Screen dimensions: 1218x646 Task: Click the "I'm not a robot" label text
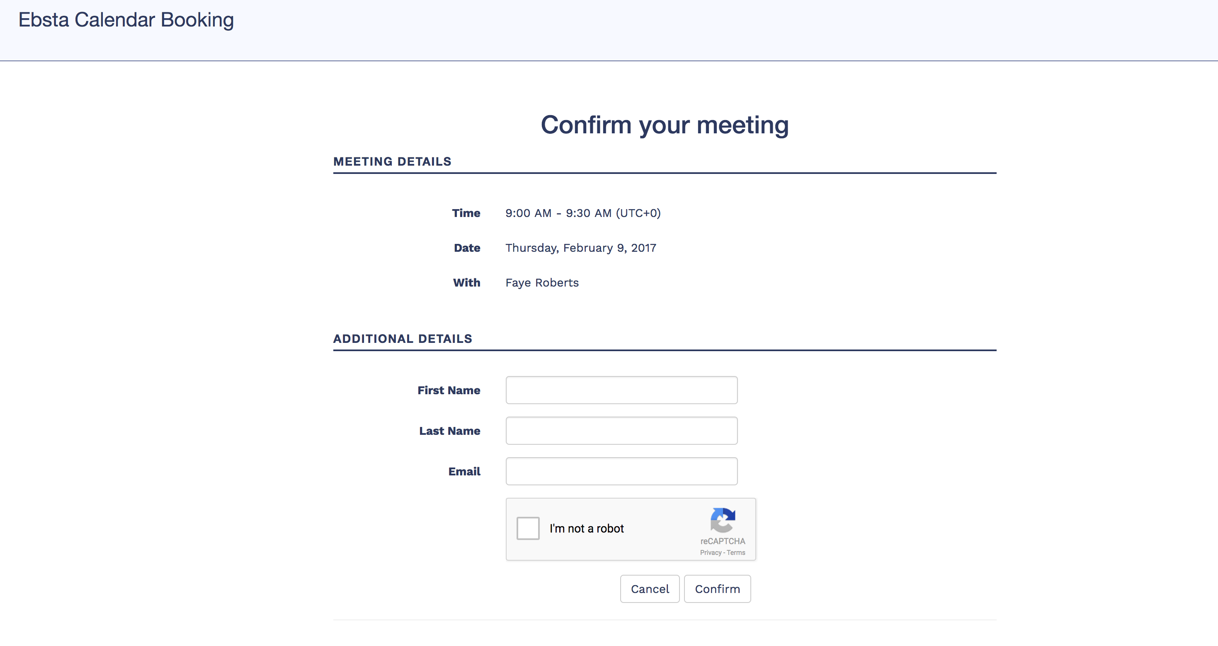tap(586, 528)
